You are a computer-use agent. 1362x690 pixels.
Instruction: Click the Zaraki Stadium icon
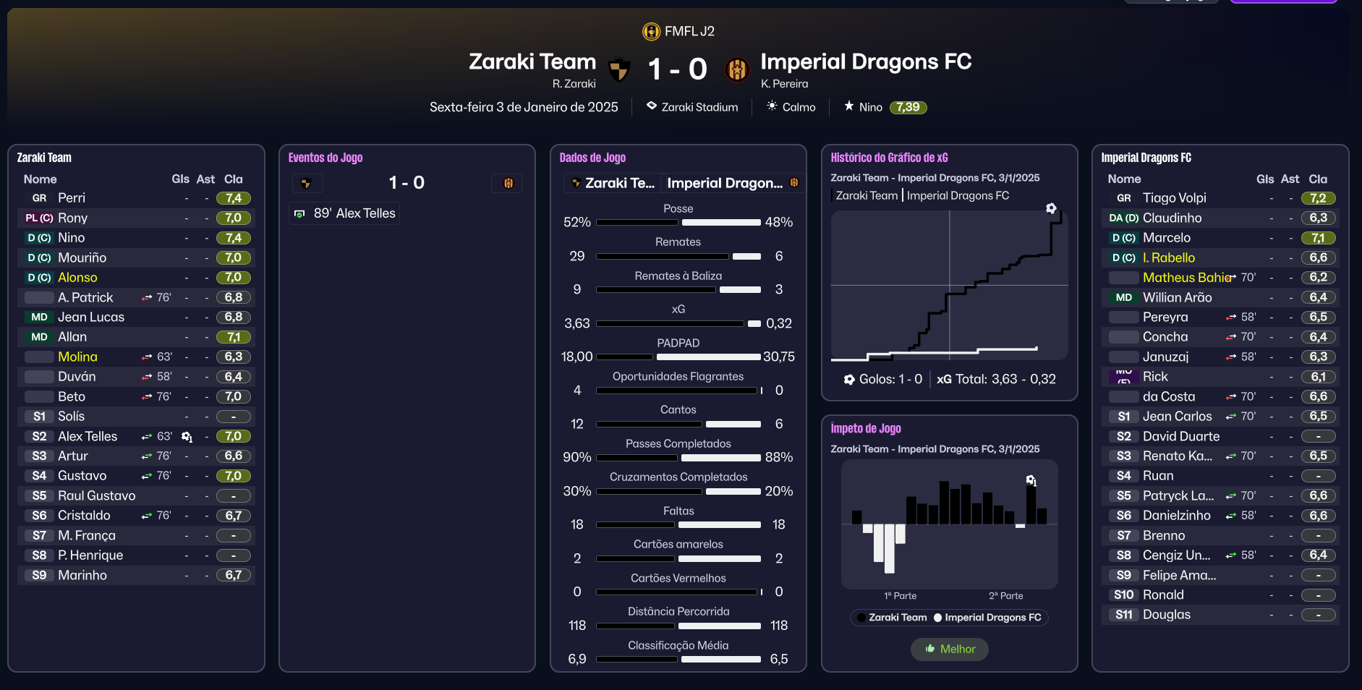652,106
